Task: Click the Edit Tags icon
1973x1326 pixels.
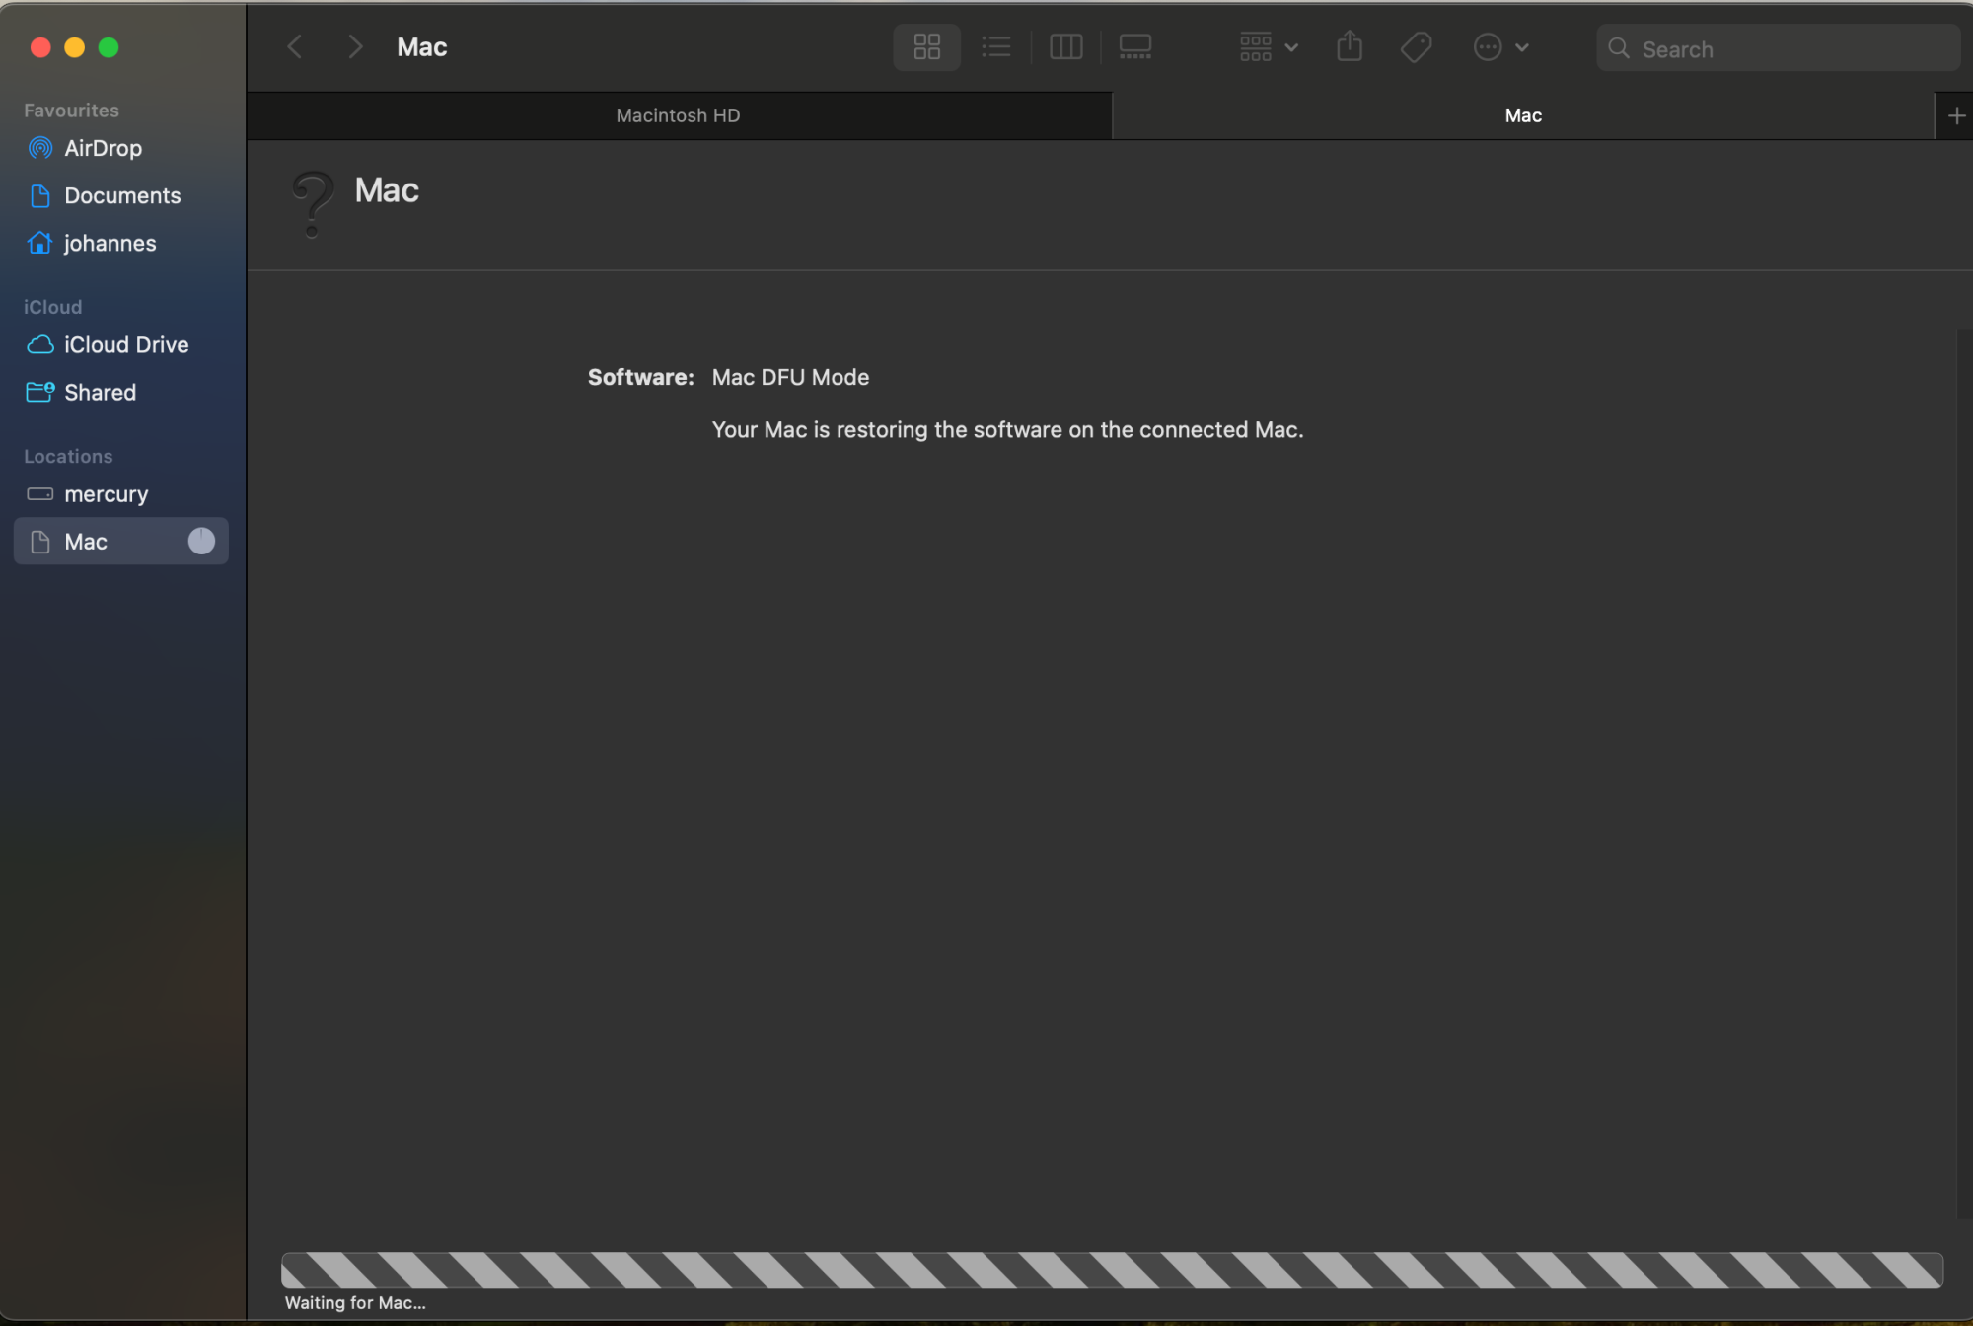Action: pos(1416,46)
